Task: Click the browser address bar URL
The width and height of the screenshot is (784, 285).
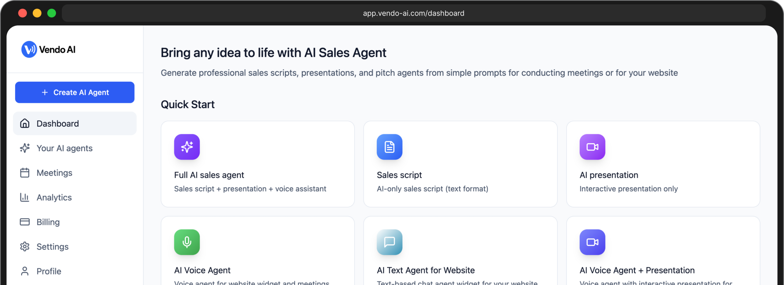Action: pos(413,13)
